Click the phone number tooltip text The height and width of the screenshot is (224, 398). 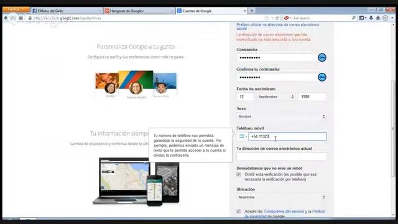tap(190, 145)
